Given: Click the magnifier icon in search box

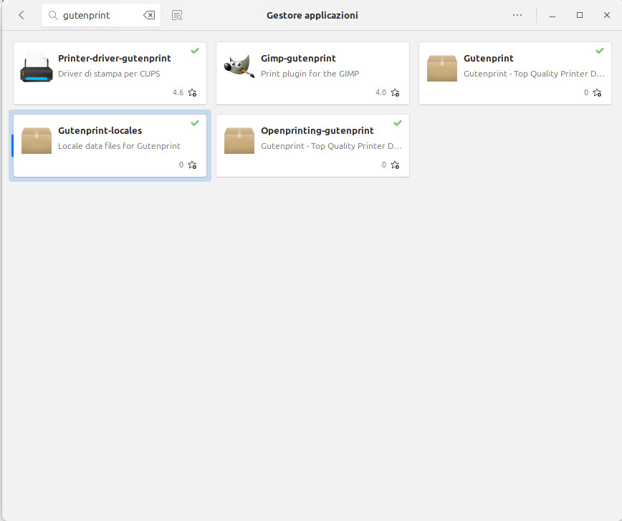Looking at the screenshot, I should point(53,16).
